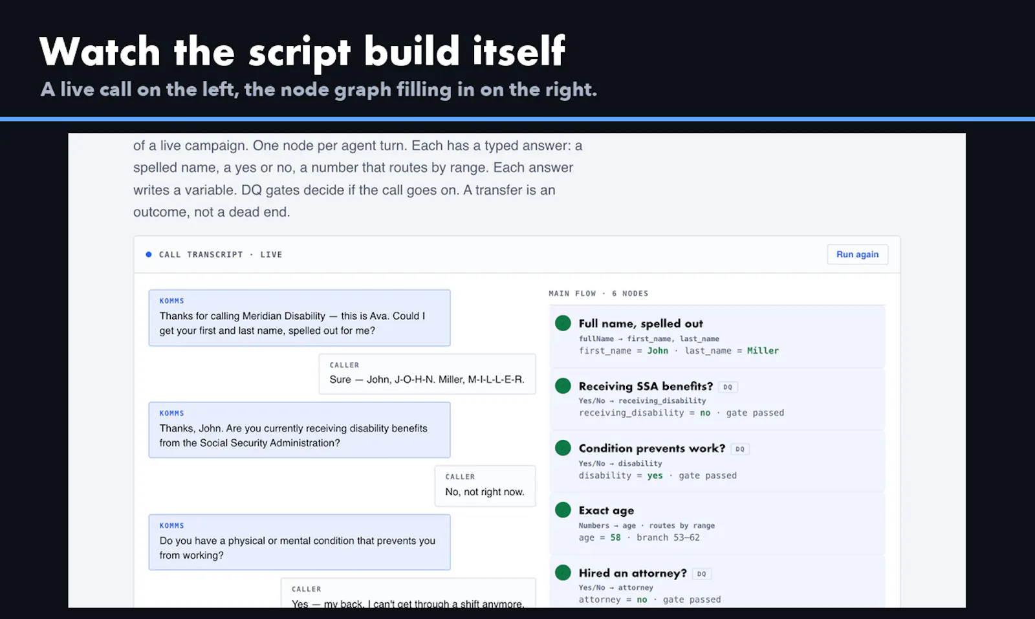The width and height of the screenshot is (1035, 619).
Task: Click green dot beside Receiving SSA benefits
Action: (x=563, y=386)
